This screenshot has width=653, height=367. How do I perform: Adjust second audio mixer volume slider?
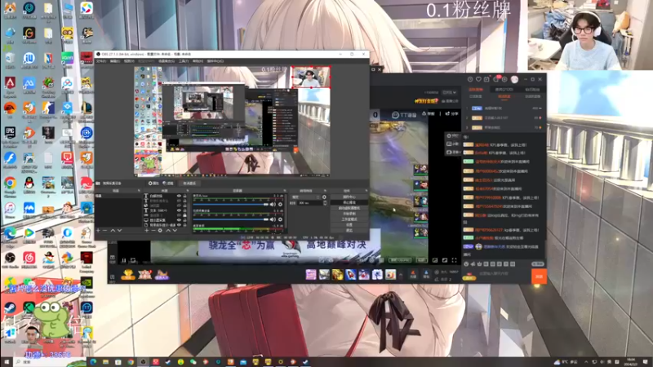click(230, 219)
